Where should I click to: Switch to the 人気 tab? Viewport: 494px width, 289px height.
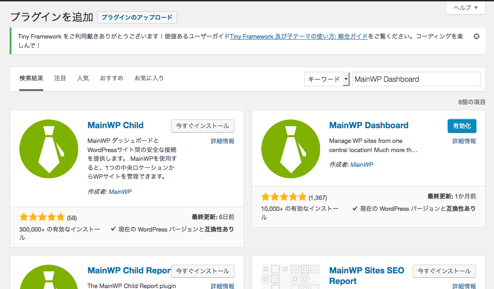[83, 78]
